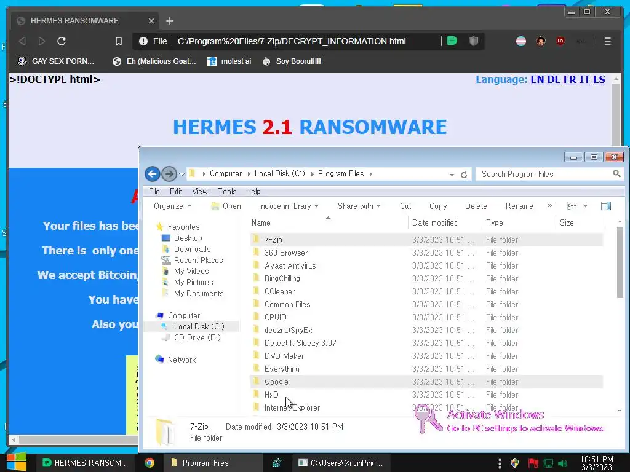630x472 pixels.
Task: Open the Tools menu in Explorer
Action: click(x=227, y=191)
